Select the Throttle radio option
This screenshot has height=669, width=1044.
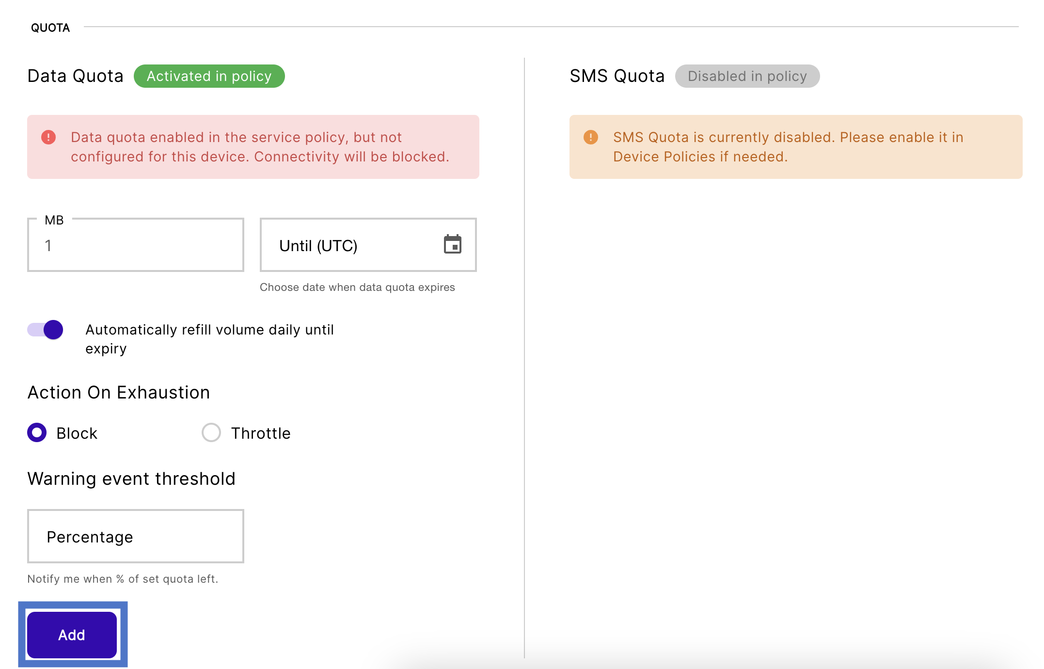(x=211, y=432)
